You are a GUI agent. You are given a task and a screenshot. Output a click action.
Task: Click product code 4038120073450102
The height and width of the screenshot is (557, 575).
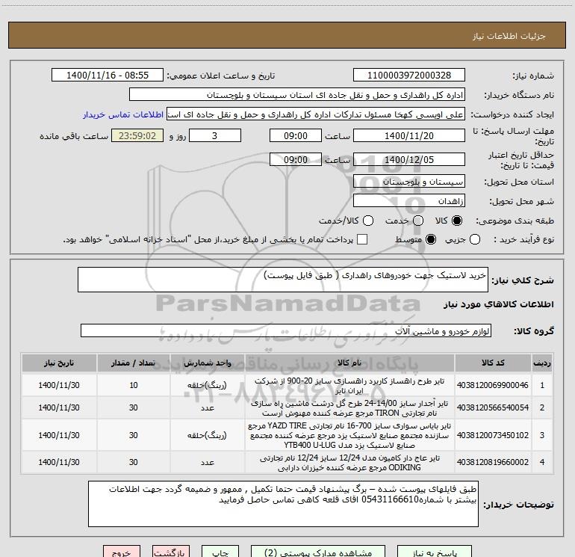[x=493, y=435]
